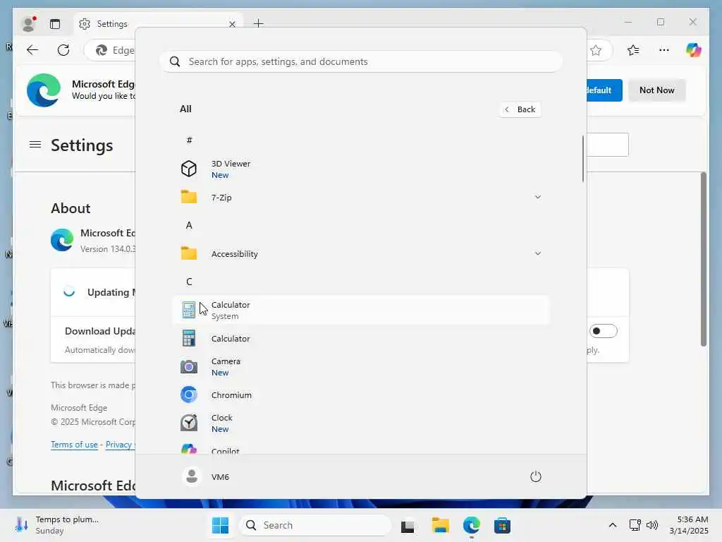Click the Microsoft Edge taskbar icon
Viewport: 722px width, 542px height.
pos(472,525)
